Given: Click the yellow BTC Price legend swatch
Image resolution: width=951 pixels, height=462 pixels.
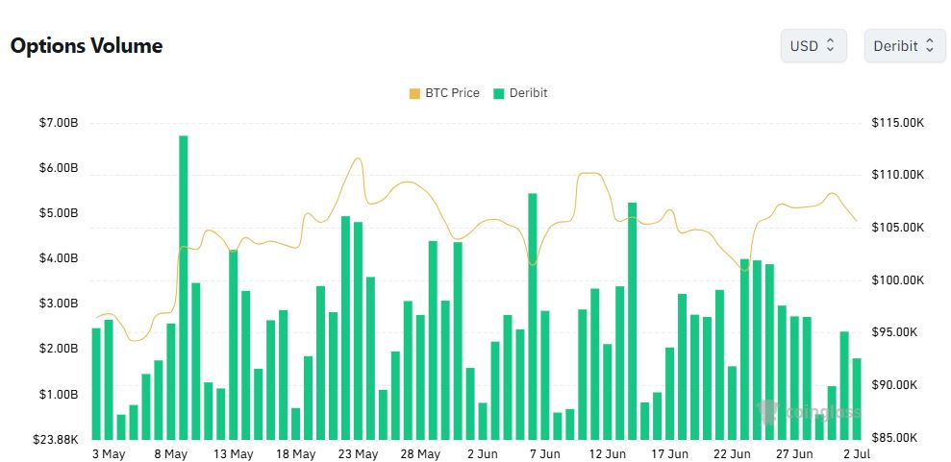Looking at the screenshot, I should pyautogui.click(x=414, y=94).
